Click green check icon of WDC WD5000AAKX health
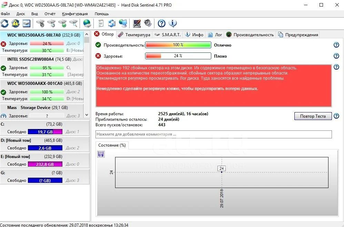The width and height of the screenshot is (344, 227). tap(3, 92)
